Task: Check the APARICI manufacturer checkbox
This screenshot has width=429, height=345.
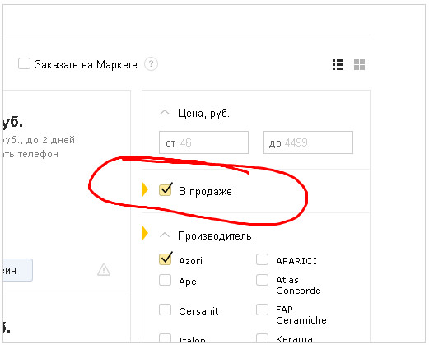Action: pyautogui.click(x=262, y=259)
